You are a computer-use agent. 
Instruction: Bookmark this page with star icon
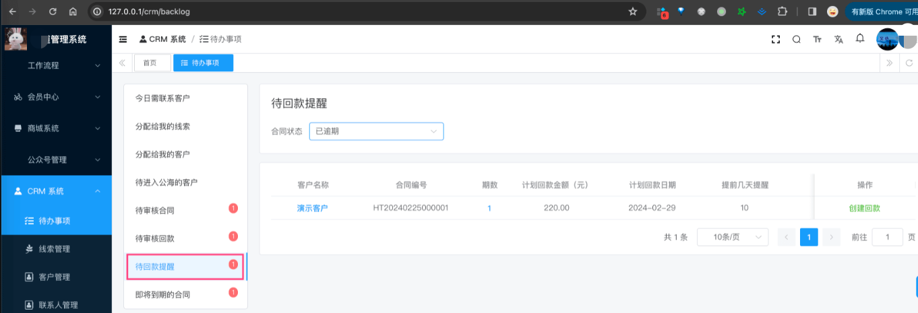click(632, 11)
